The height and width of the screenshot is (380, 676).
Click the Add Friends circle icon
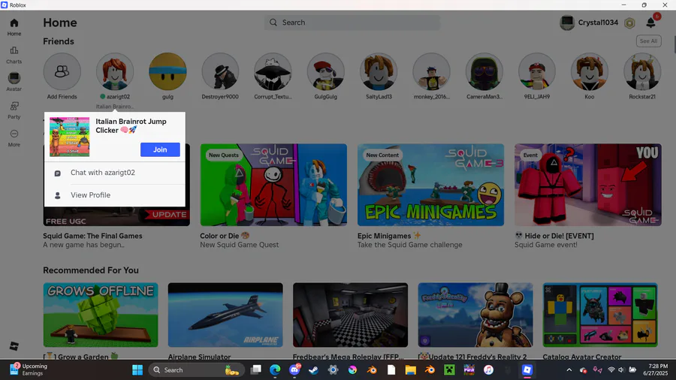coord(62,71)
